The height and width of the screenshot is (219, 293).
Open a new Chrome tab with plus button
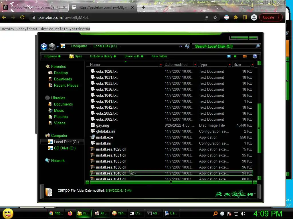[x=143, y=7]
